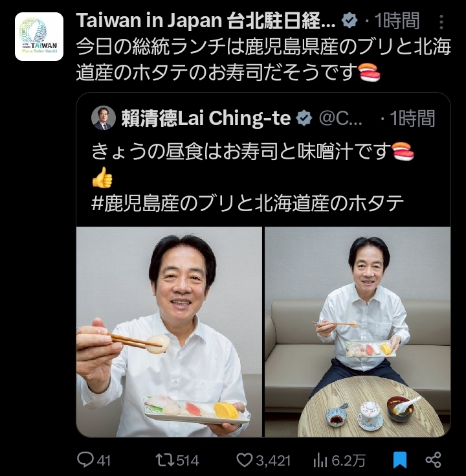This screenshot has height=476, width=466.
Task: Open Lai Ching-te's small profile avatar
Action: click(104, 118)
